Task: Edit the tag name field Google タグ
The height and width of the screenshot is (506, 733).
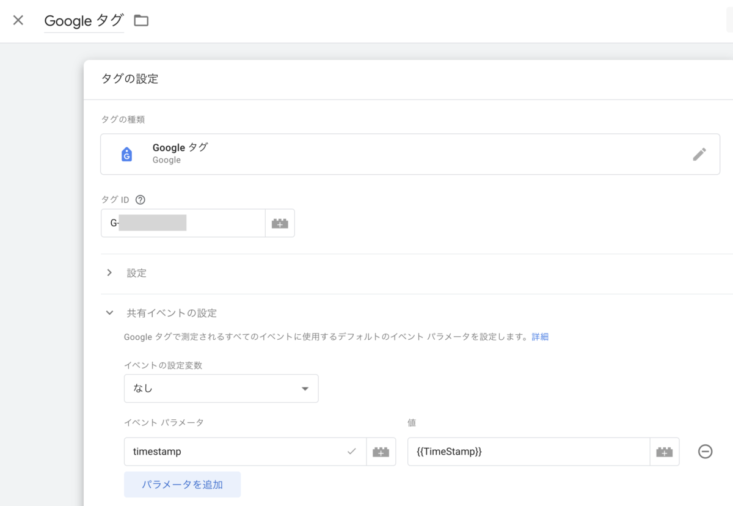Action: pyautogui.click(x=84, y=21)
